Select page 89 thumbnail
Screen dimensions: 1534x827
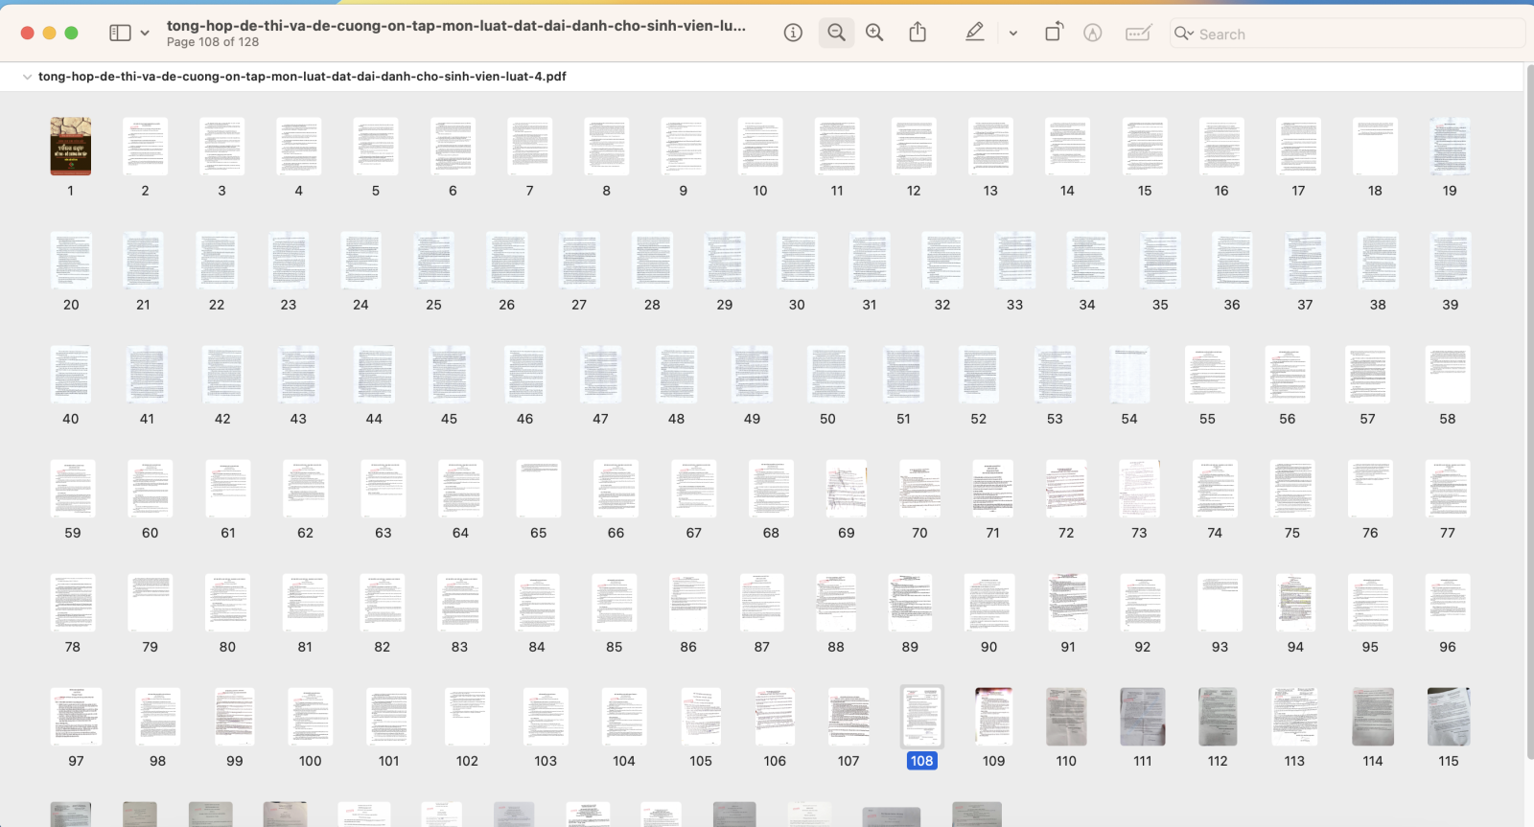(x=910, y=602)
